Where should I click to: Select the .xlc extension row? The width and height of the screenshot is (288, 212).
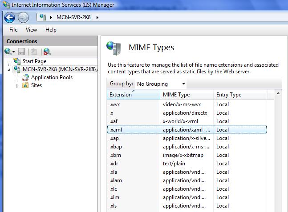click(187, 189)
